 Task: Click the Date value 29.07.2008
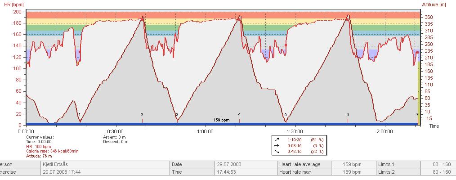[x=229, y=165]
